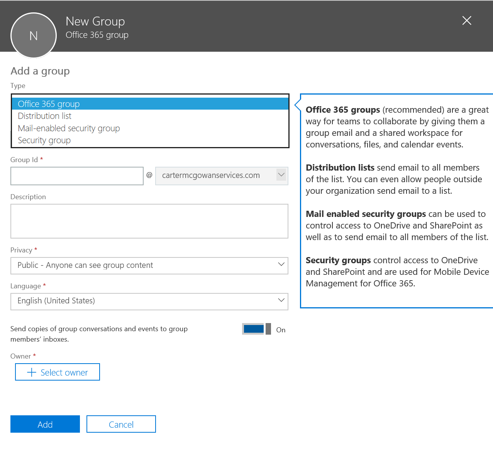Click the 'Office 365 groups' help paragraph

tap(397, 127)
